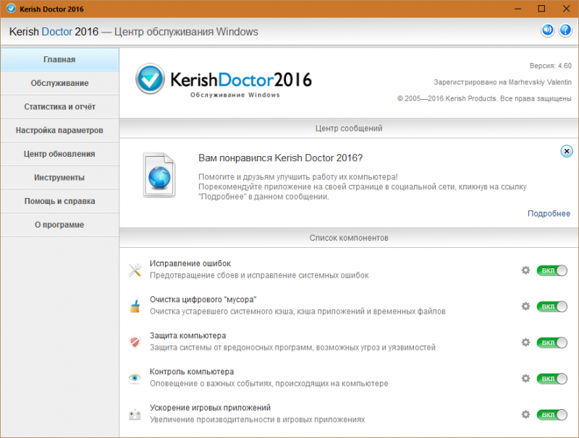Select the Главная sidebar tab

[x=59, y=59]
